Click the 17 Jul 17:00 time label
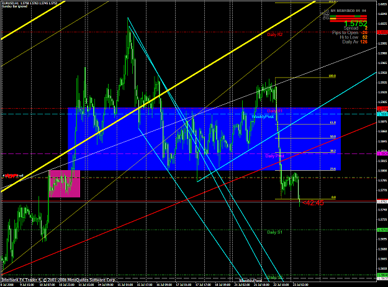This screenshot has width=388, height=287. pos(203,285)
